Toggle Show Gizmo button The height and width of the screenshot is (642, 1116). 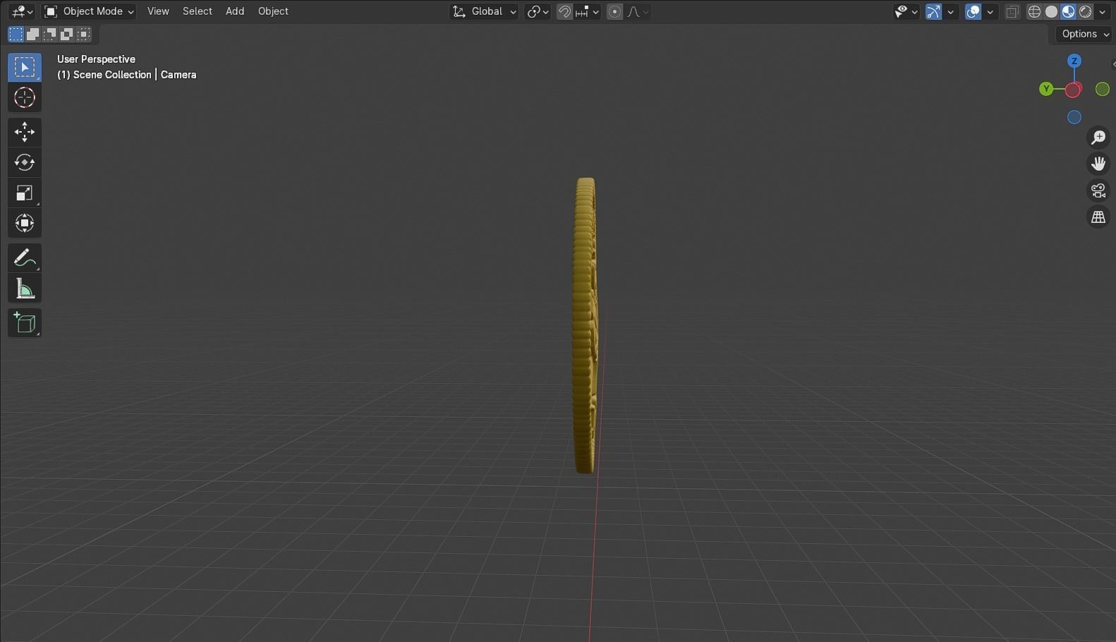[933, 11]
